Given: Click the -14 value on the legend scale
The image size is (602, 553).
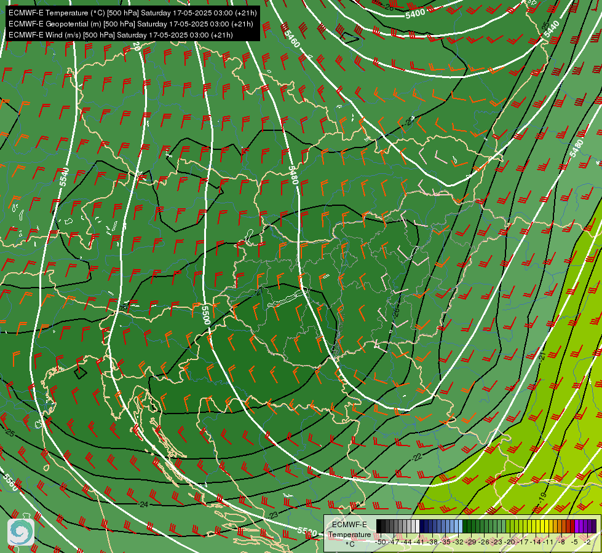Looking at the screenshot, I should click(x=536, y=543).
